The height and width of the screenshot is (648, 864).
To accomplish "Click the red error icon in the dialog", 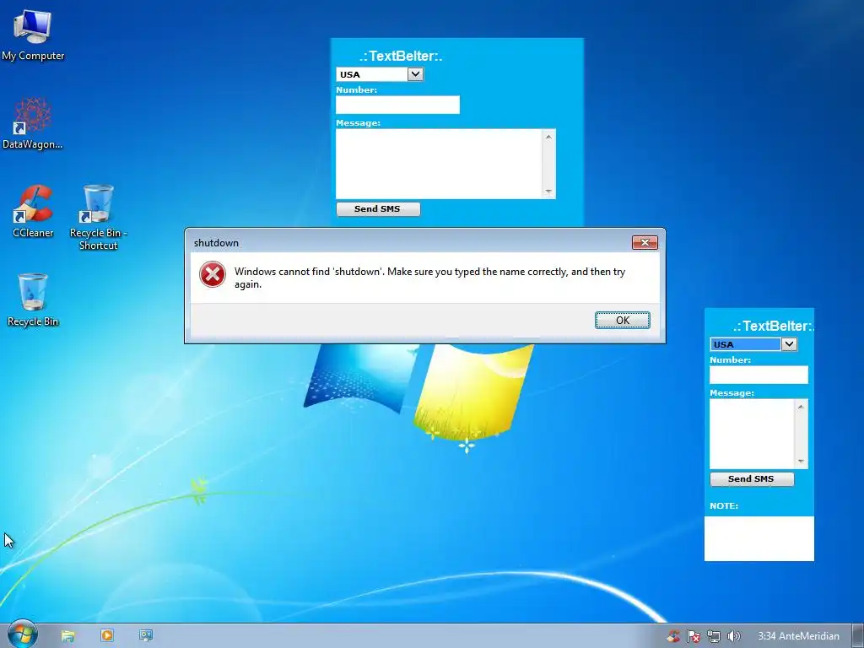I will click(x=213, y=274).
